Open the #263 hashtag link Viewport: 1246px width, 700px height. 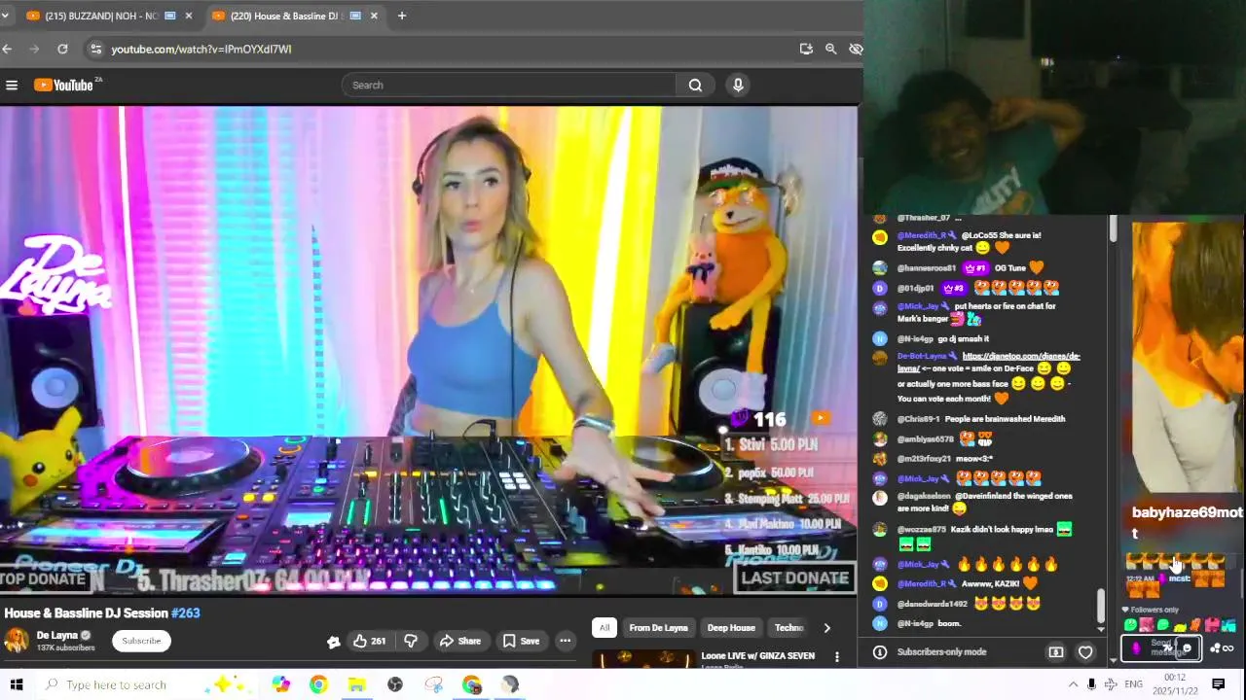(x=185, y=613)
